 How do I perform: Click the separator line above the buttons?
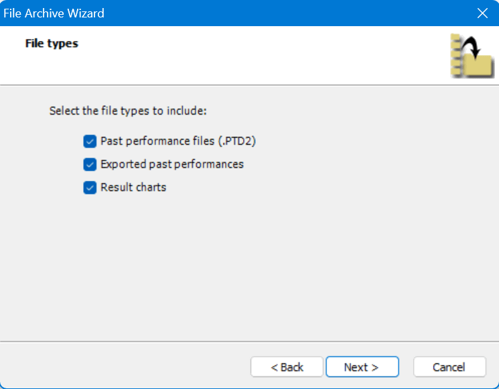(x=249, y=341)
